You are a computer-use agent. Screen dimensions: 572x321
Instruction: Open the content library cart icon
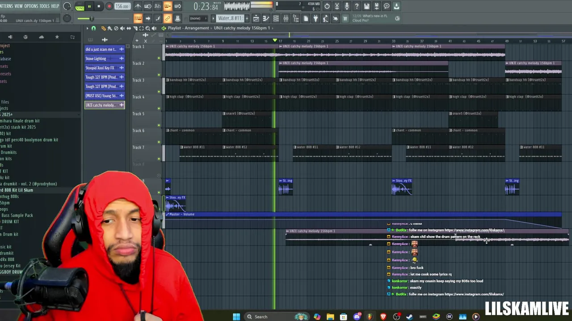(x=345, y=18)
